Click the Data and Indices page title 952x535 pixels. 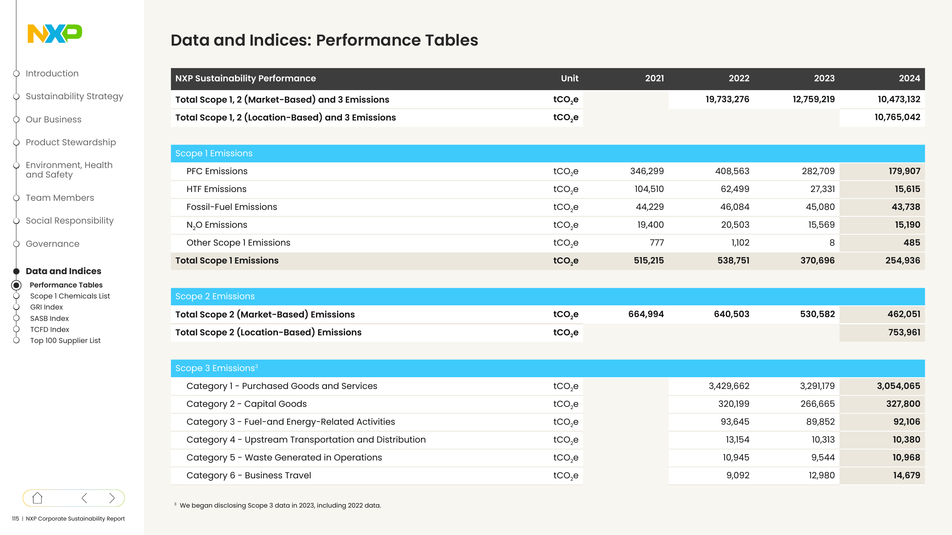click(324, 40)
